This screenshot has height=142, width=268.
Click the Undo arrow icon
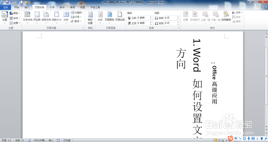(x=11, y=2)
